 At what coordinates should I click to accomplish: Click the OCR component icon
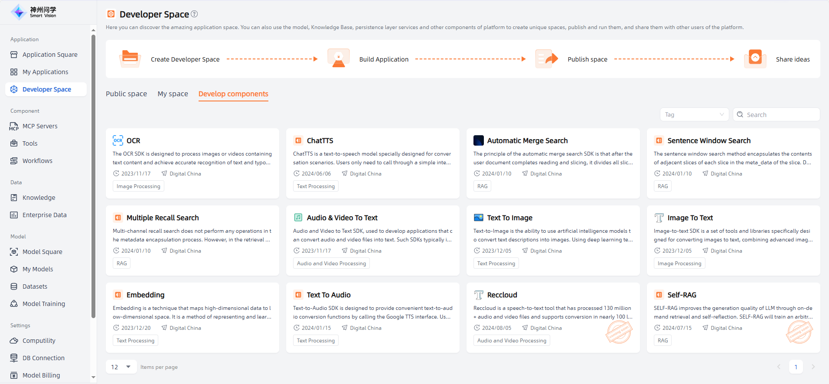pyautogui.click(x=118, y=140)
